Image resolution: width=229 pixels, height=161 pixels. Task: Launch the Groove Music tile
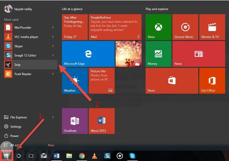185,27
